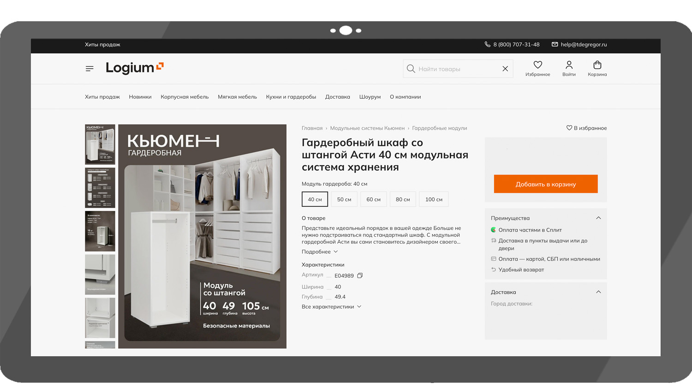This screenshot has width=692, height=389.
Task: Add product via В избранное link
Action: pos(587,128)
